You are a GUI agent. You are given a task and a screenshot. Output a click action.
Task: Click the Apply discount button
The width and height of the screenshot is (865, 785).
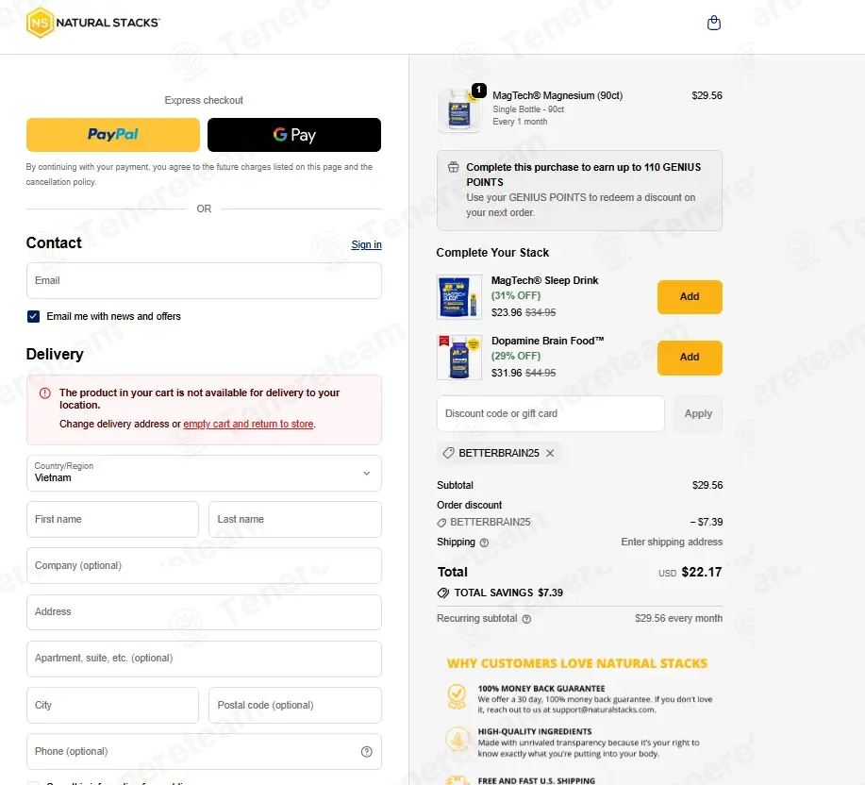[x=698, y=414]
